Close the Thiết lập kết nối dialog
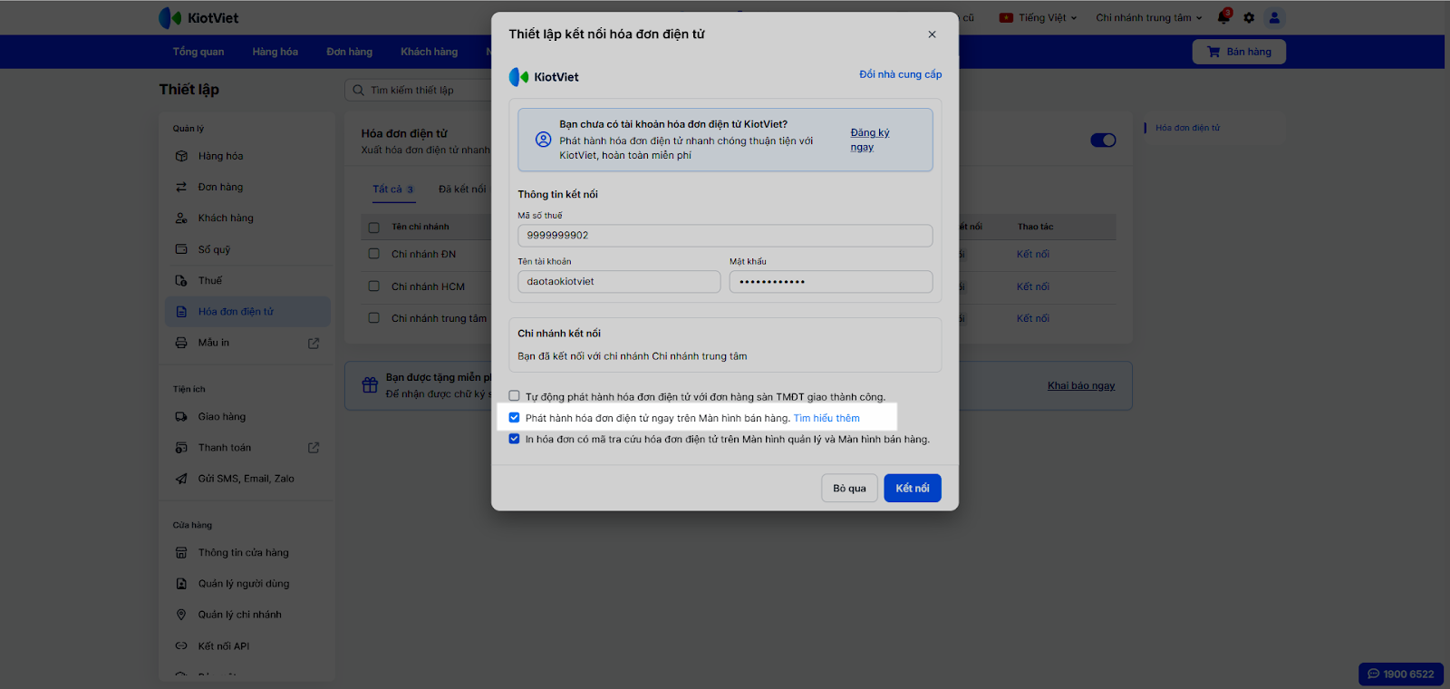This screenshot has width=1450, height=689. (x=932, y=34)
